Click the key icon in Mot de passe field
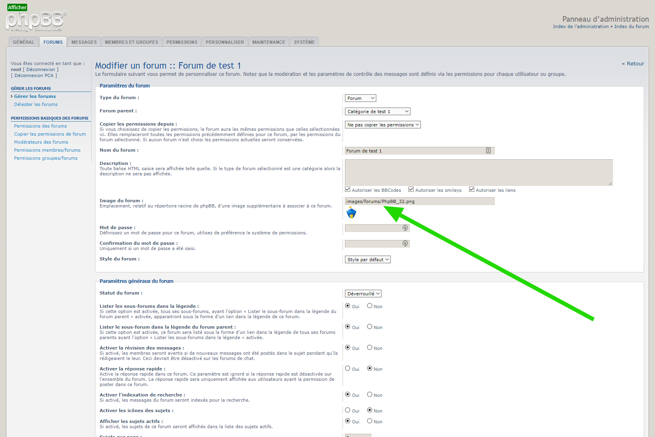Viewport: 655px width, 437px height. tap(405, 228)
